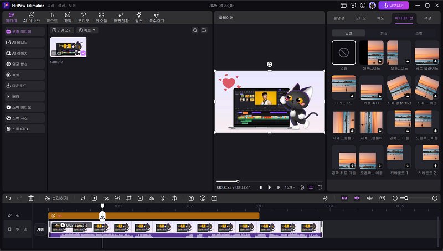
Task: Seek using the preview progress bar
Action: [x=270, y=181]
